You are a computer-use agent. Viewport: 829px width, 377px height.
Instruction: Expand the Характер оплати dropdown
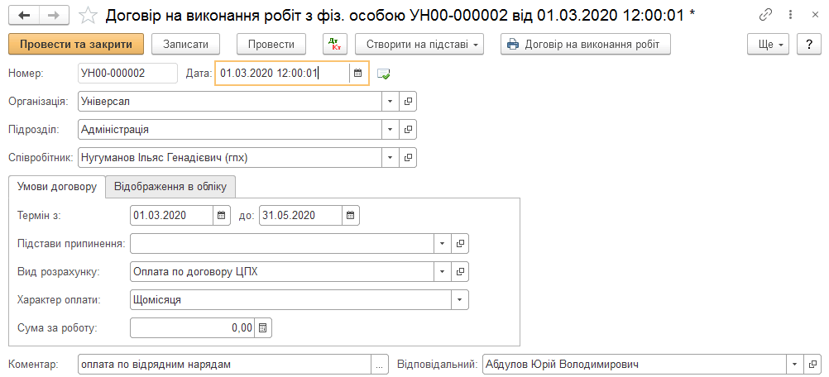[x=459, y=300]
